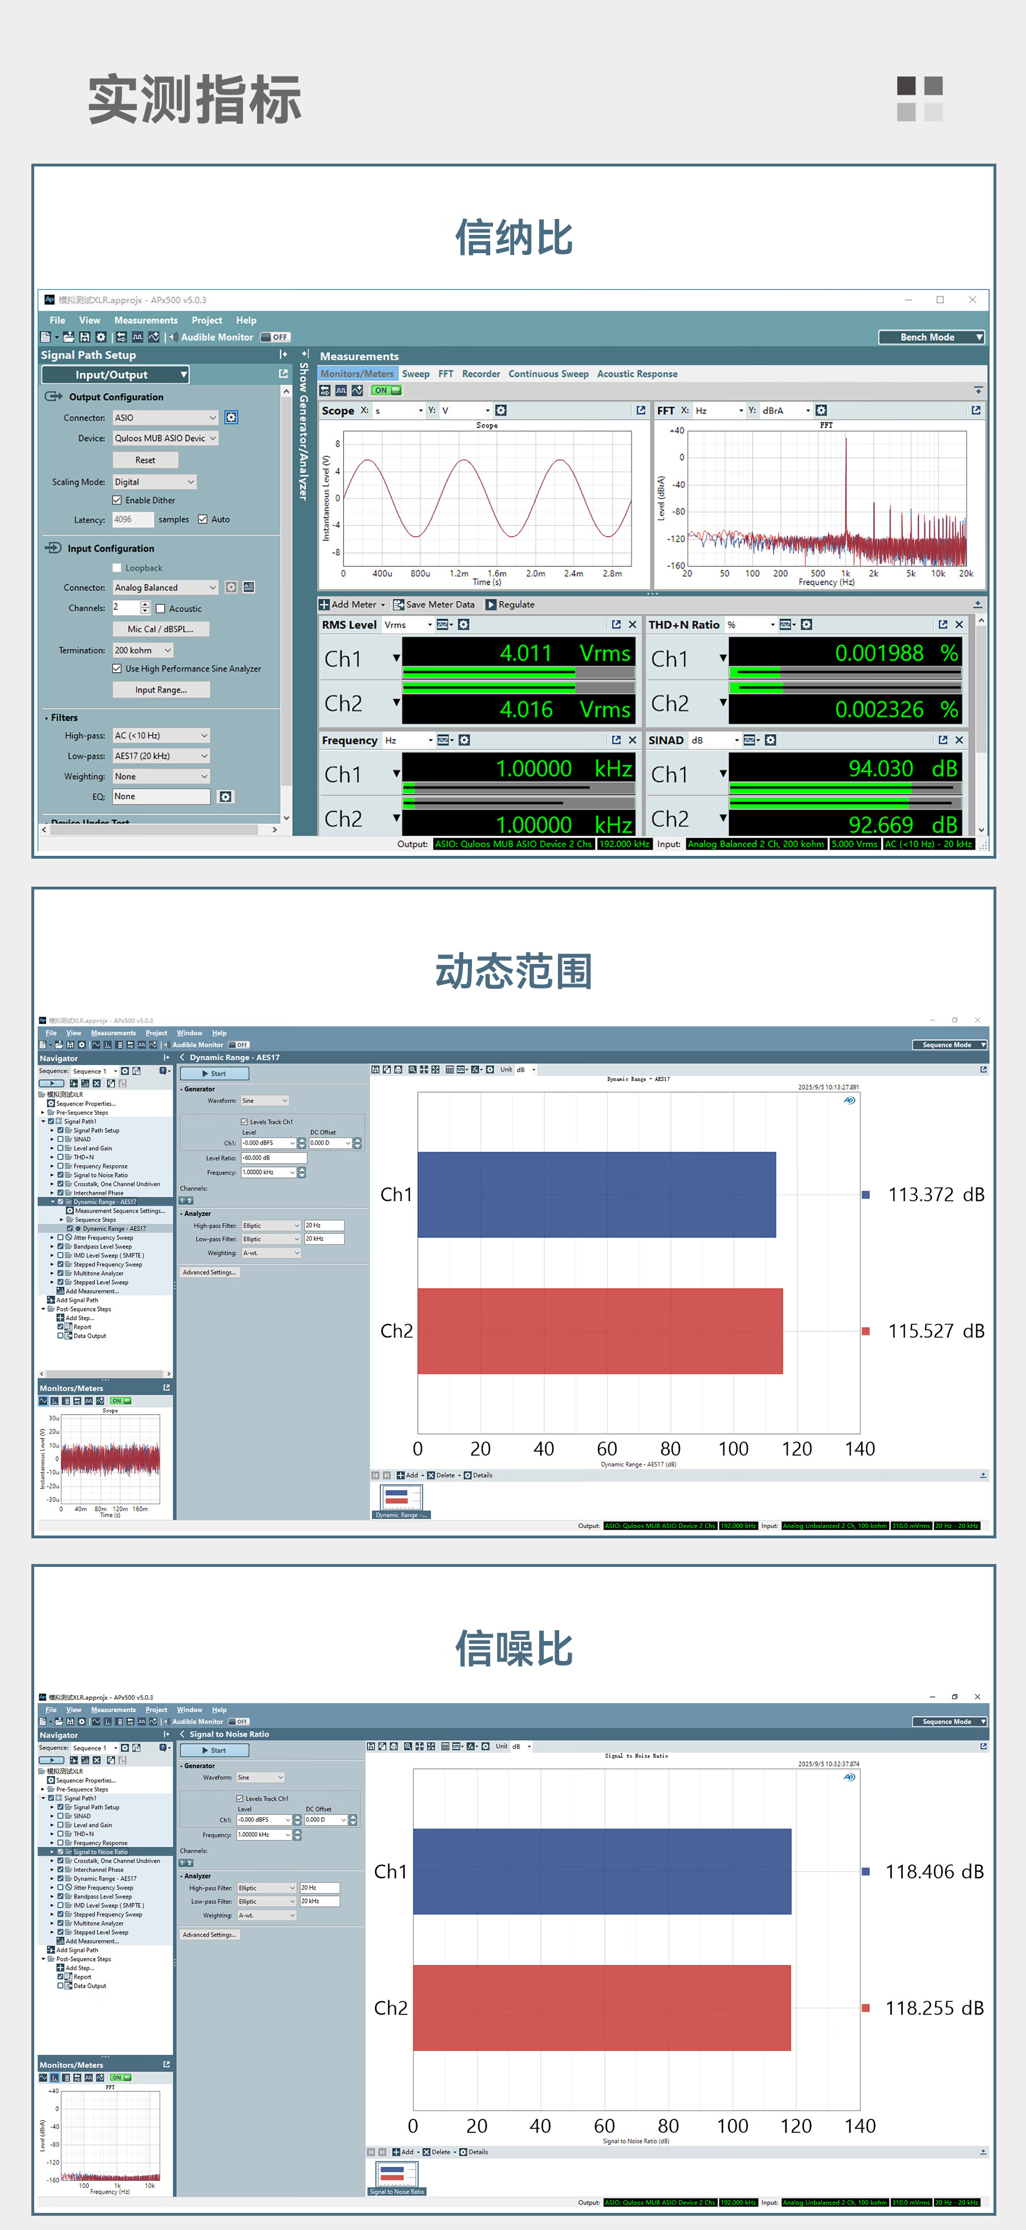The height and width of the screenshot is (2230, 1026).
Task: Click the Latency samples input field
Action: pos(132,519)
